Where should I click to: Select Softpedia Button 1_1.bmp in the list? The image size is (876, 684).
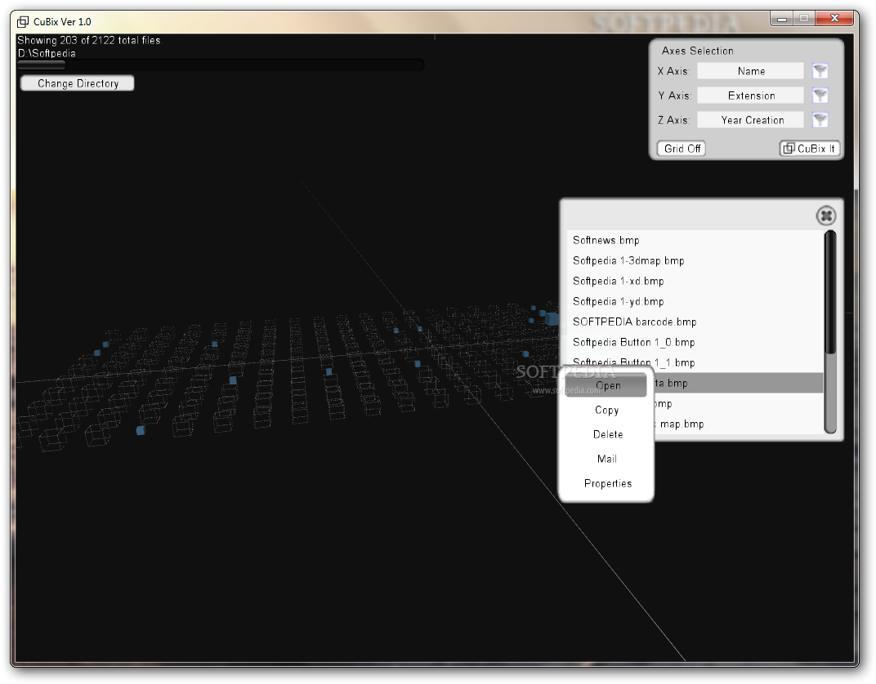click(695, 362)
